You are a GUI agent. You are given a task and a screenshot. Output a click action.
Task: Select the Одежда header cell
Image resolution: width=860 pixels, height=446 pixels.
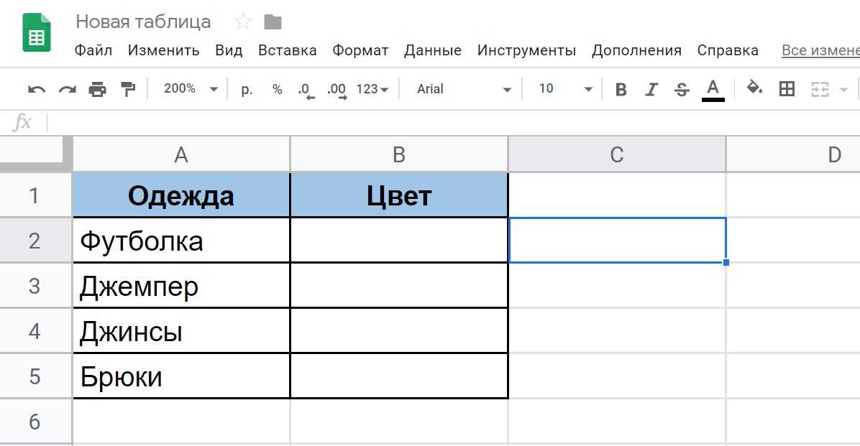[x=181, y=195]
